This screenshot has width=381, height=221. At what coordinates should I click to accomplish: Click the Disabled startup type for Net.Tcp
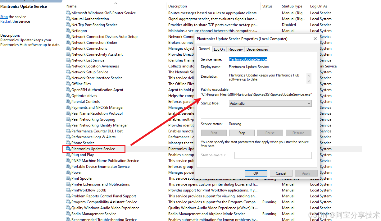tap(289, 25)
